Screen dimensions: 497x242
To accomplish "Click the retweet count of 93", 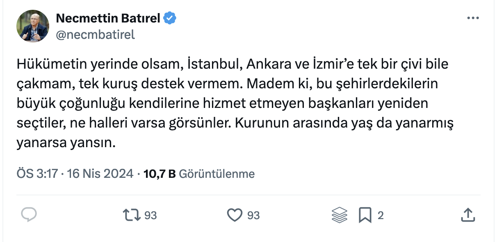I will point(150,215).
